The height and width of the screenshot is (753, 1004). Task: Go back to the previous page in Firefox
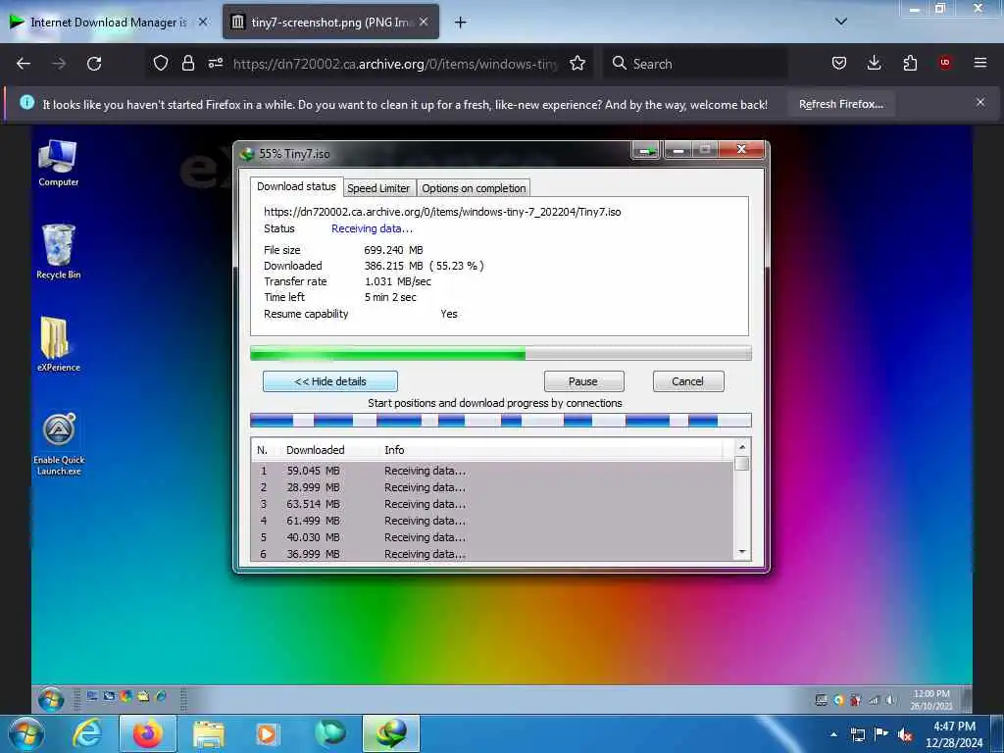(x=24, y=64)
